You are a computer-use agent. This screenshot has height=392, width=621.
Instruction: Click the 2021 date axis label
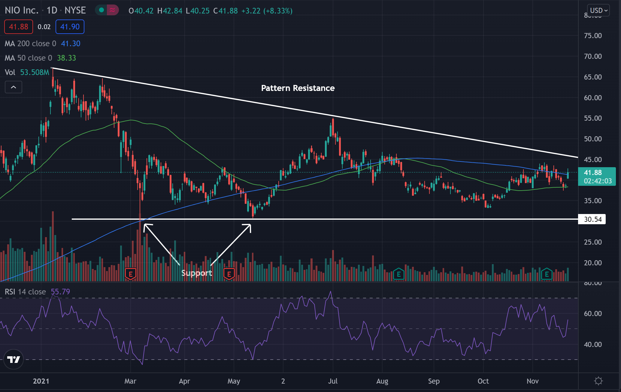[x=41, y=381]
